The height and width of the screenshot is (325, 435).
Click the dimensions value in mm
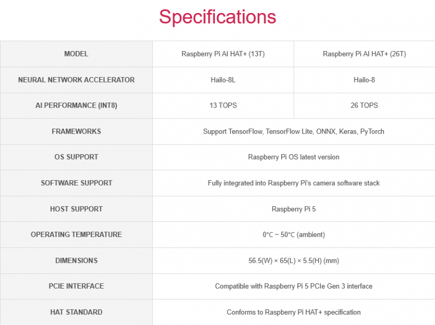point(294,260)
